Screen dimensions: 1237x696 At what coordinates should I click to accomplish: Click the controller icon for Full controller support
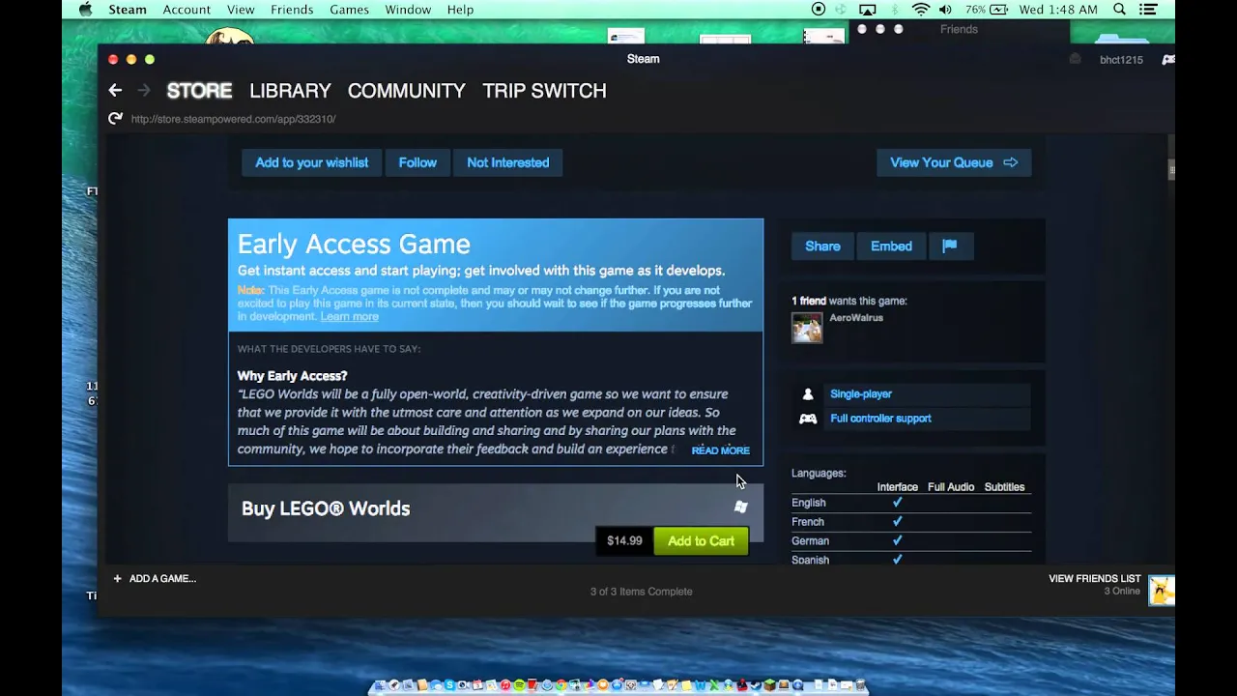(x=808, y=419)
